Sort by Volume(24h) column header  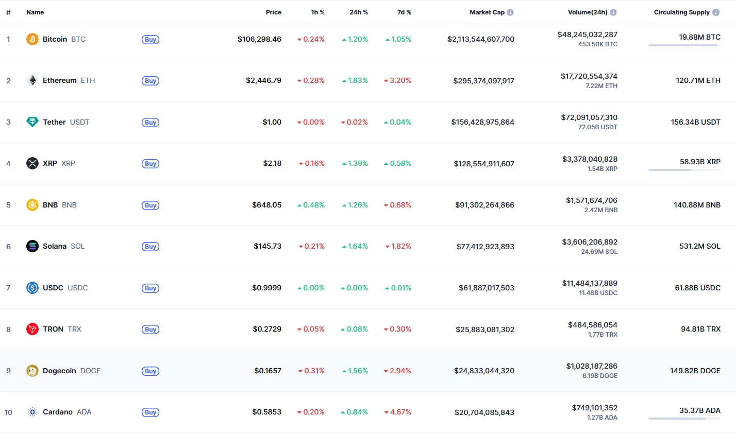coord(588,12)
